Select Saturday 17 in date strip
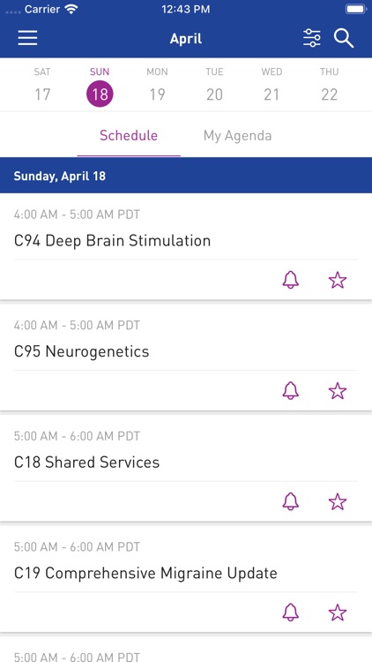Viewport: 372px width, 662px height. tap(42, 86)
